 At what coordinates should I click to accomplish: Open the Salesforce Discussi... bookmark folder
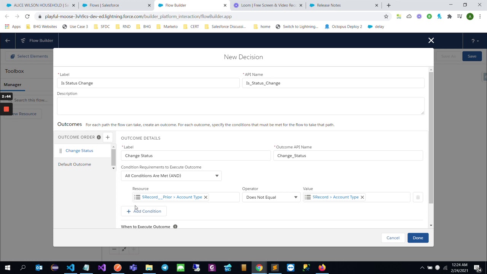pyautogui.click(x=225, y=27)
